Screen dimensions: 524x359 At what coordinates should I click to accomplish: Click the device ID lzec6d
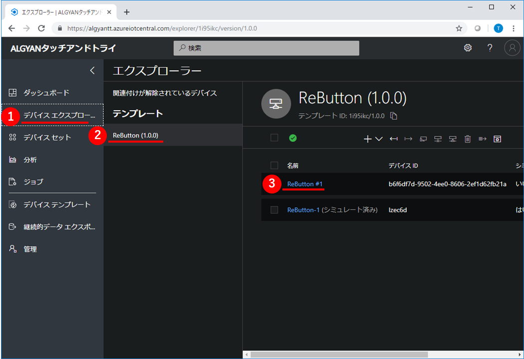point(398,210)
